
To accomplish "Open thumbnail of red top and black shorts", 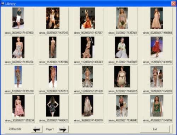I will [x=122, y=106].
